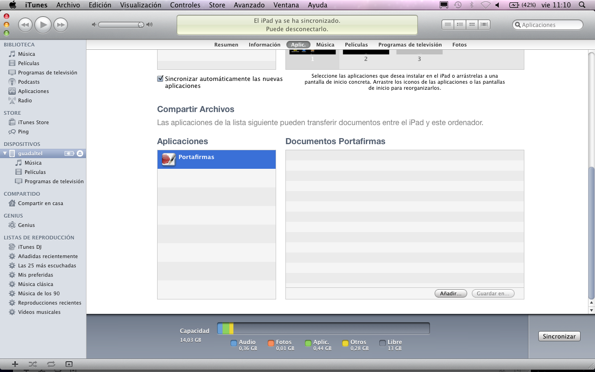Screen dimensions: 595x372
Task: Open Aplicaciones library in the sidebar
Action: [x=33, y=91]
